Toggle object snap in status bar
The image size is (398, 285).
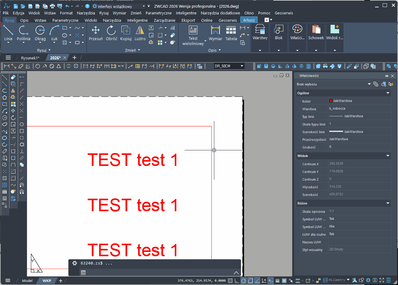250,280
